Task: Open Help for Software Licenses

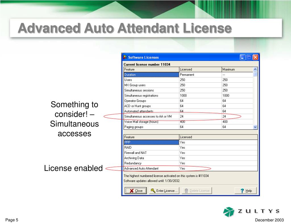Action: (246, 191)
